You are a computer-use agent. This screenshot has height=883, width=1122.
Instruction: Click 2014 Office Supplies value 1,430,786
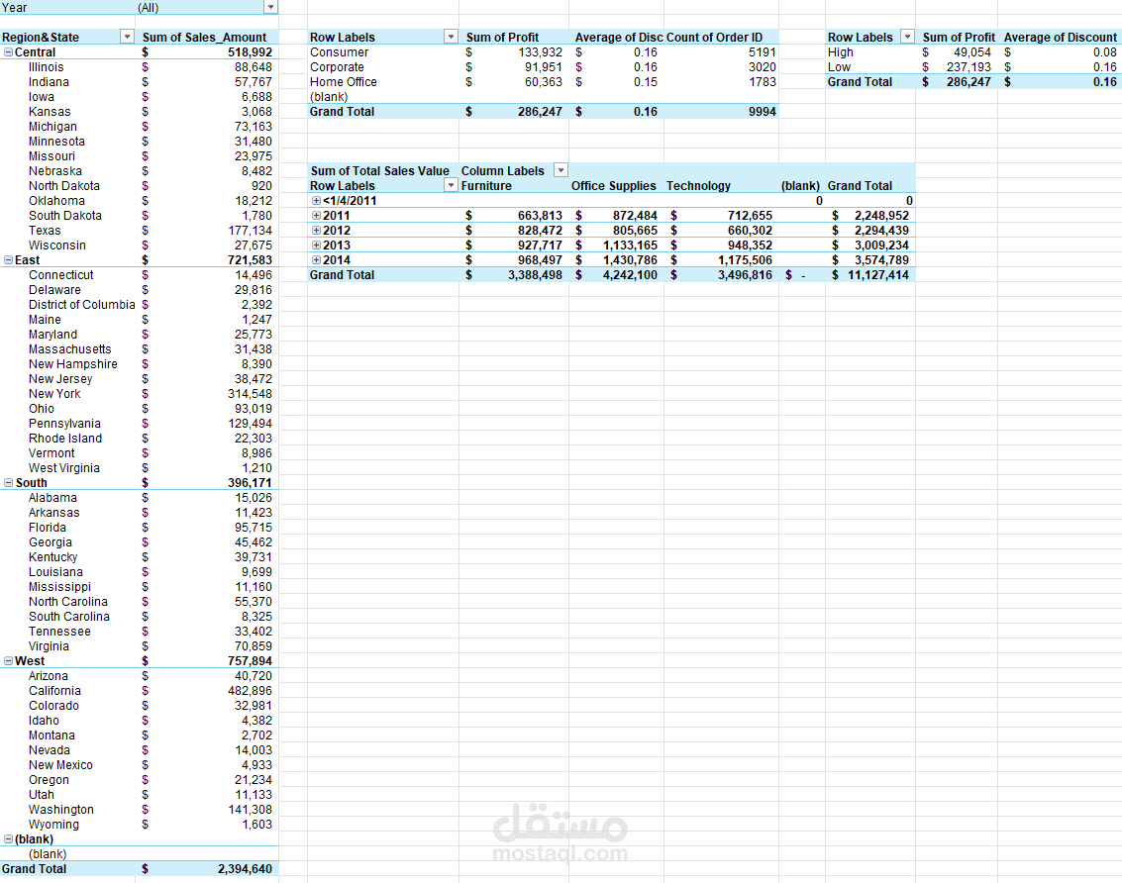point(630,260)
